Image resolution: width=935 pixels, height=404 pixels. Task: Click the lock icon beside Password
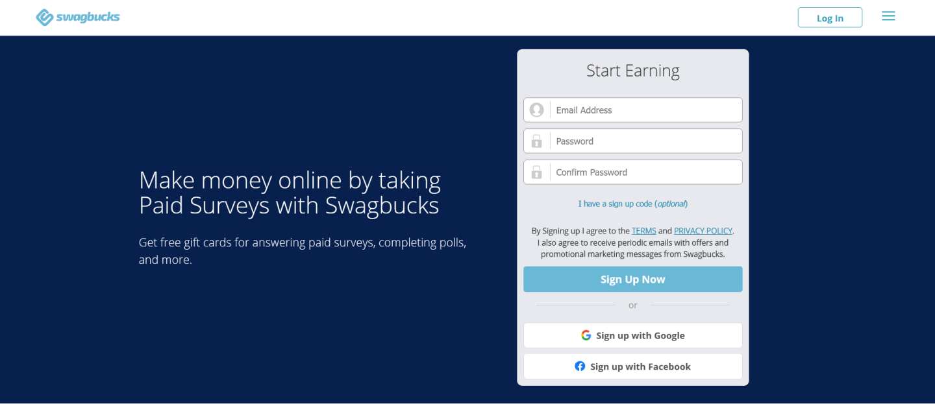536,141
